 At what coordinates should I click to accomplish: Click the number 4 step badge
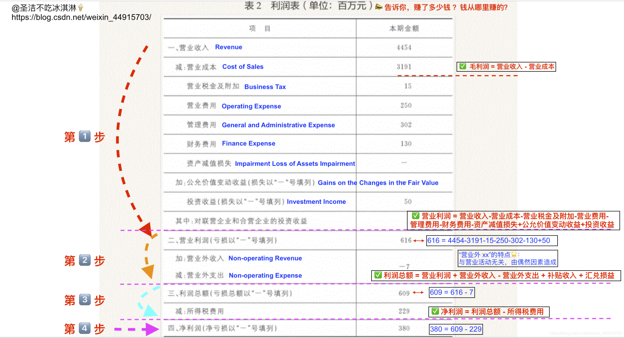pos(85,328)
